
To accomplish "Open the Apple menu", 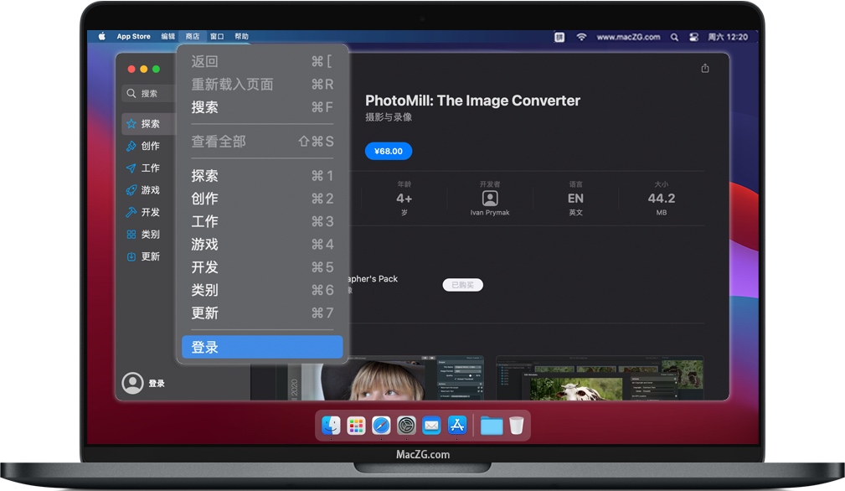I will (x=102, y=37).
